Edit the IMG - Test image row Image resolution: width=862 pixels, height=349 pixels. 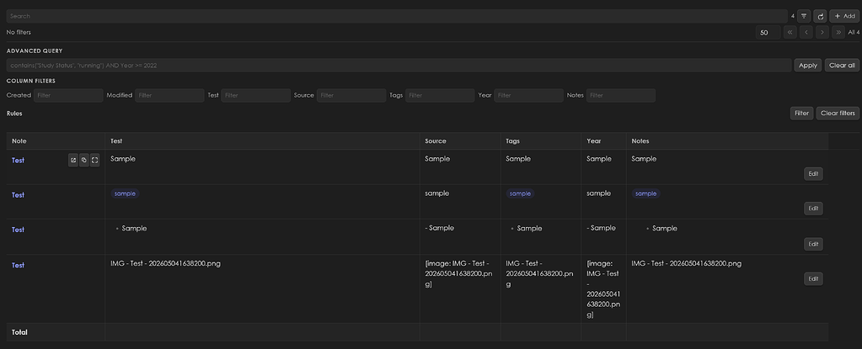click(x=814, y=278)
